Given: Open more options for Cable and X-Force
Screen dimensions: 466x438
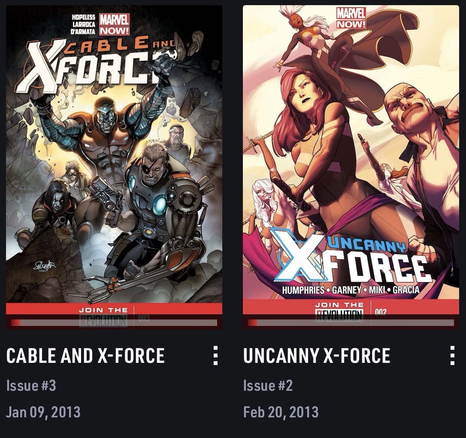Looking at the screenshot, I should pyautogui.click(x=216, y=355).
